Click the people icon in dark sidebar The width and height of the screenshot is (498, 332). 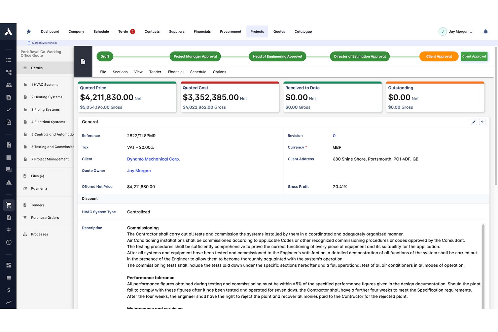[x=9, y=85]
